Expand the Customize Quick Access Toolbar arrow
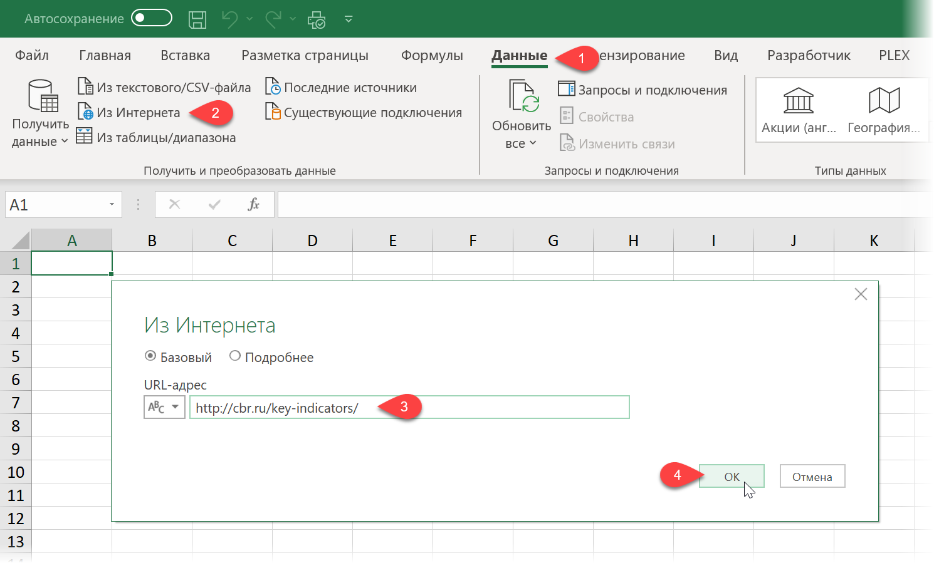This screenshot has width=934, height=563. tap(349, 19)
